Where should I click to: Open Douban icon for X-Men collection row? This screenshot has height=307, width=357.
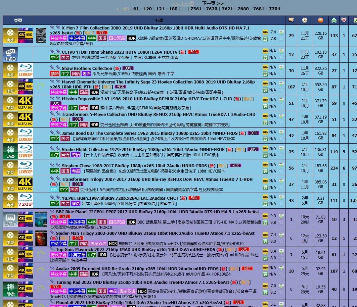pyautogui.click(x=265, y=38)
